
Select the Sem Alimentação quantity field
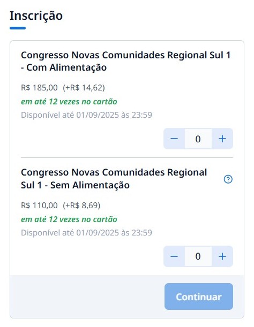[x=198, y=256]
